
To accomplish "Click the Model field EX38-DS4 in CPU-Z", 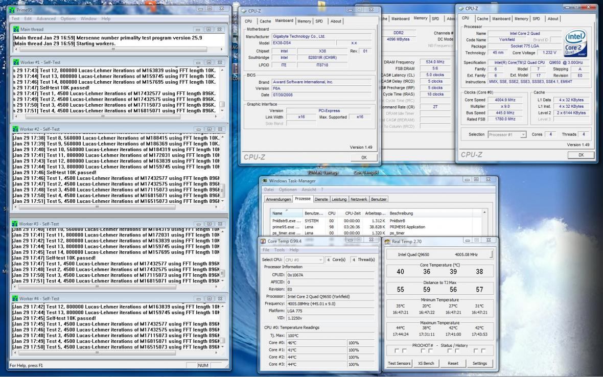I will [304, 43].
